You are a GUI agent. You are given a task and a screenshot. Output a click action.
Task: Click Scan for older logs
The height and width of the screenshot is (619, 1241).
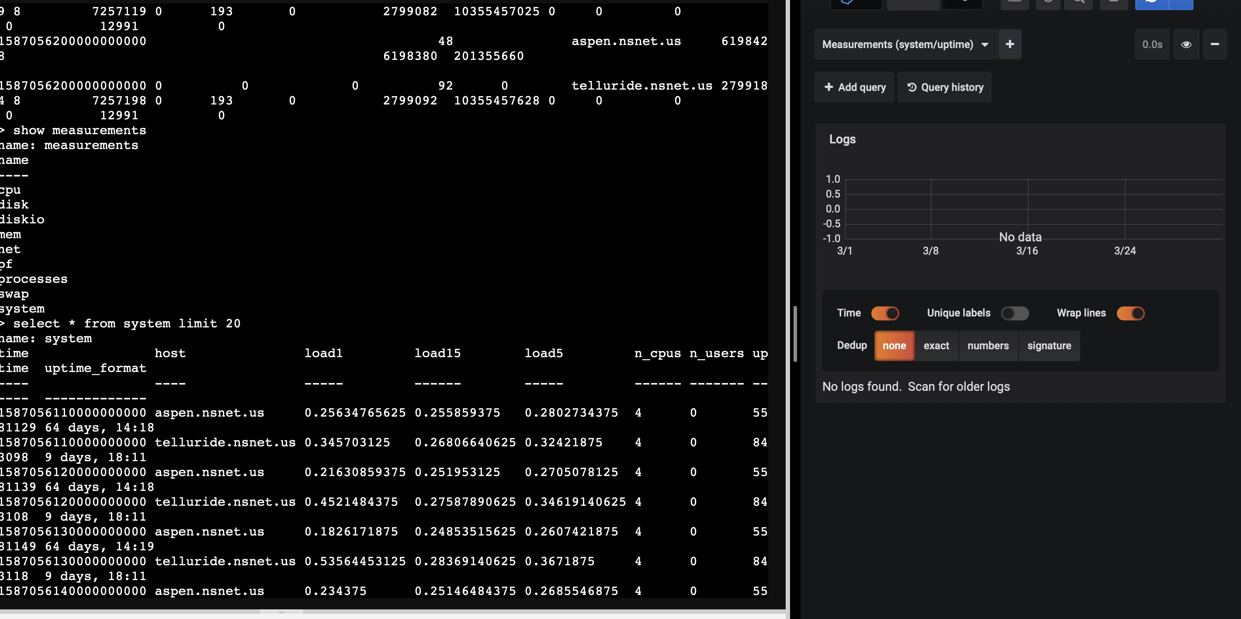coord(959,386)
